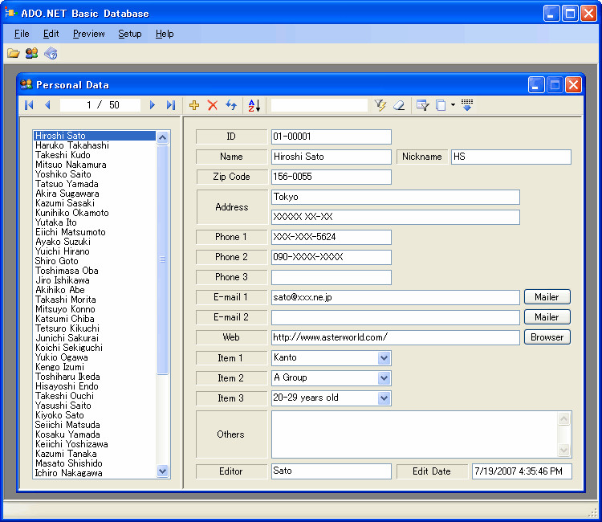Image resolution: width=602 pixels, height=522 pixels.
Task: Click the name list's scroll down arrow
Action: click(163, 471)
